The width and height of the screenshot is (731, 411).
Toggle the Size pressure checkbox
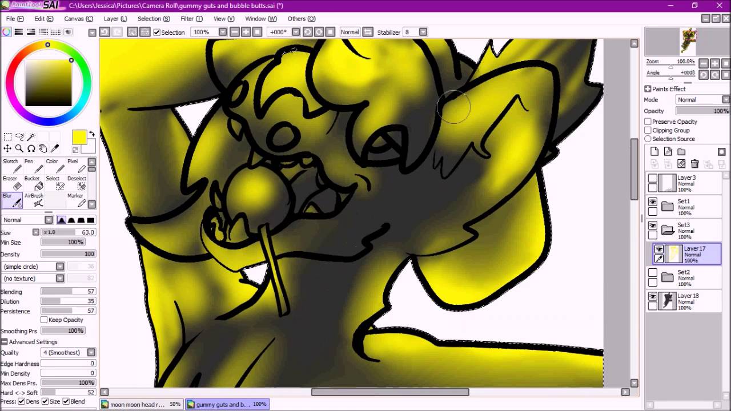(45, 401)
